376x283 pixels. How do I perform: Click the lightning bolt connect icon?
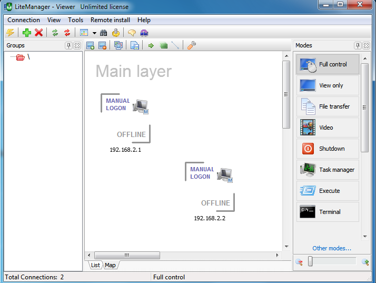(11, 32)
